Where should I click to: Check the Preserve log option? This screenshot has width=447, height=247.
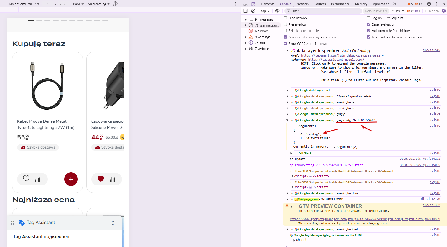285,24
